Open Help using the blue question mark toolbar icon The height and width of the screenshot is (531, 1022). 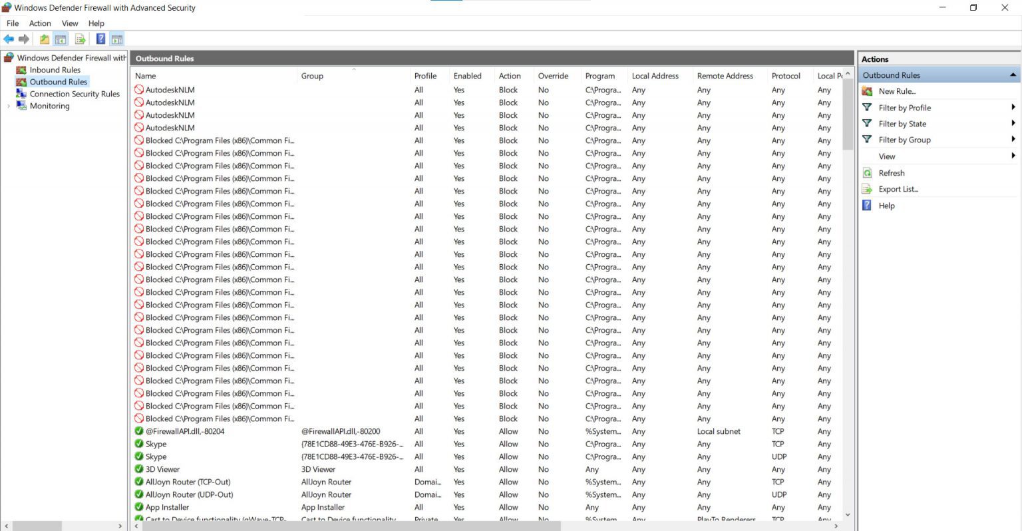100,39
